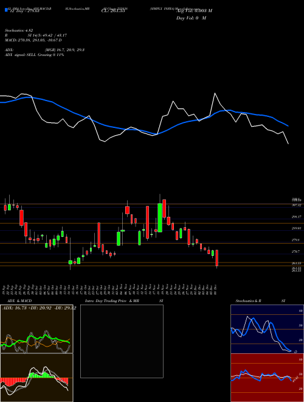Click the 'Avg Vol: 0.003 M' text
304x402 pixels.
pyautogui.click(x=194, y=11)
